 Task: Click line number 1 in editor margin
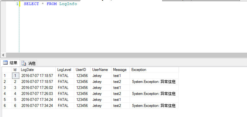coord(17,4)
